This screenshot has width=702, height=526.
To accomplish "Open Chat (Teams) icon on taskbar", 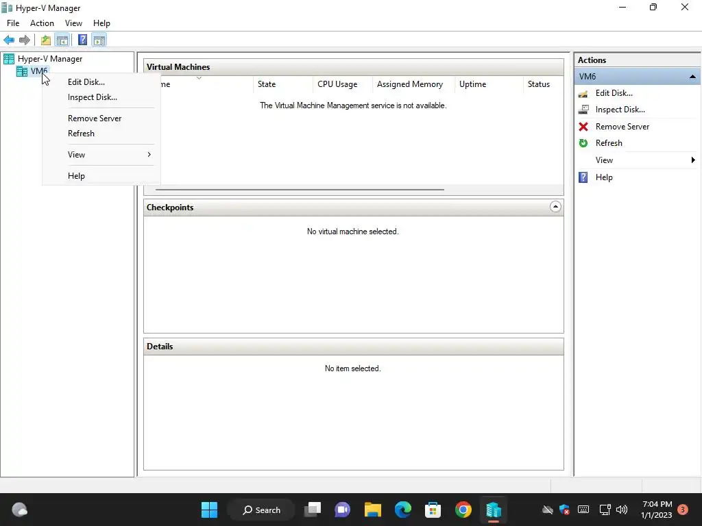I will click(x=343, y=510).
